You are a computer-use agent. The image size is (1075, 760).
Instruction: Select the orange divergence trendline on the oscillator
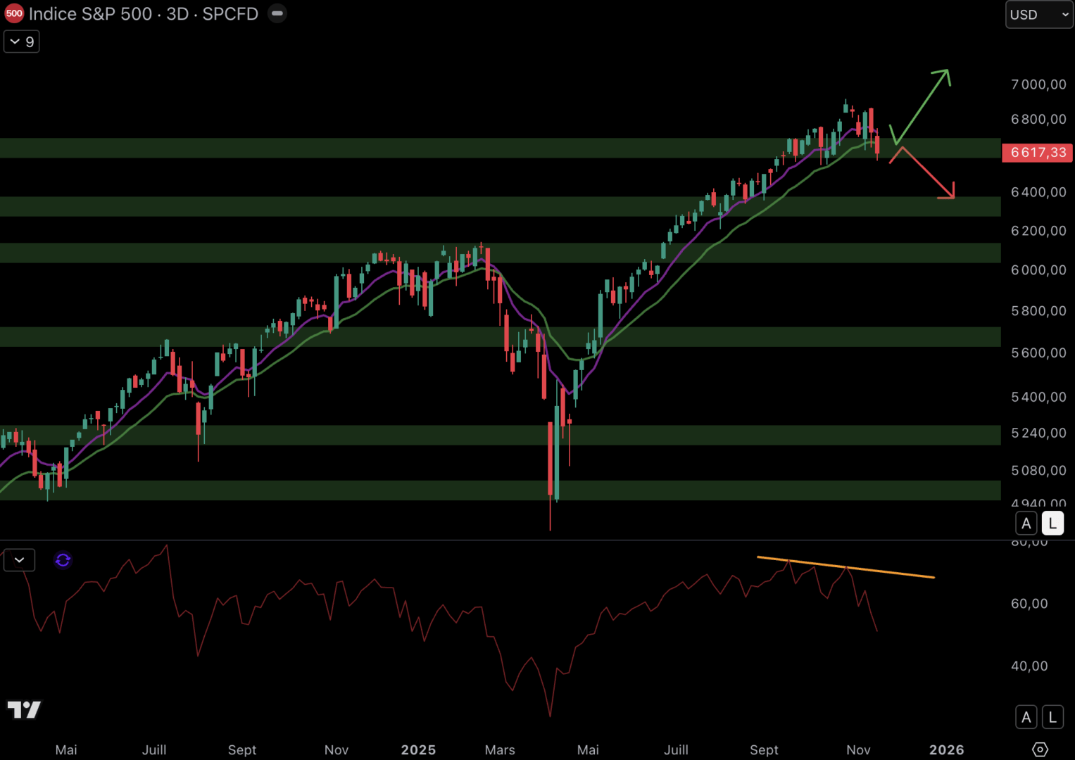pyautogui.click(x=845, y=567)
